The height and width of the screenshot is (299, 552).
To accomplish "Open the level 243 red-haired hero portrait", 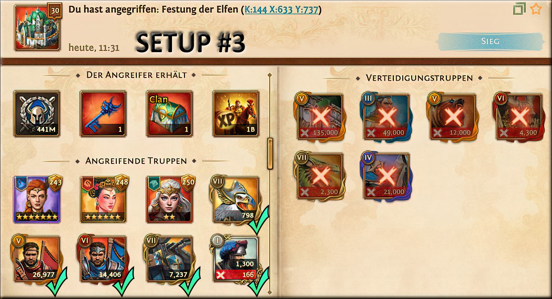I will [x=37, y=199].
